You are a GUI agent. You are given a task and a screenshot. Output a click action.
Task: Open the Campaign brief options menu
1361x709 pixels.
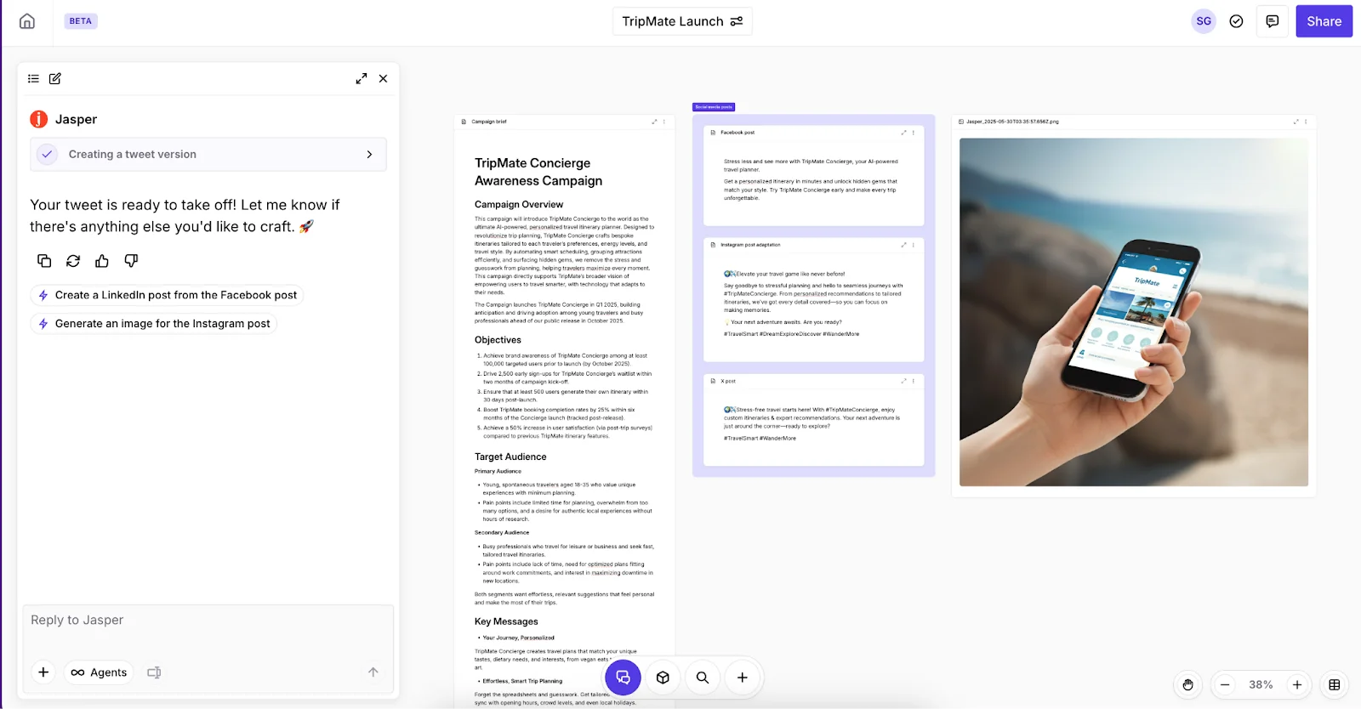tap(664, 122)
